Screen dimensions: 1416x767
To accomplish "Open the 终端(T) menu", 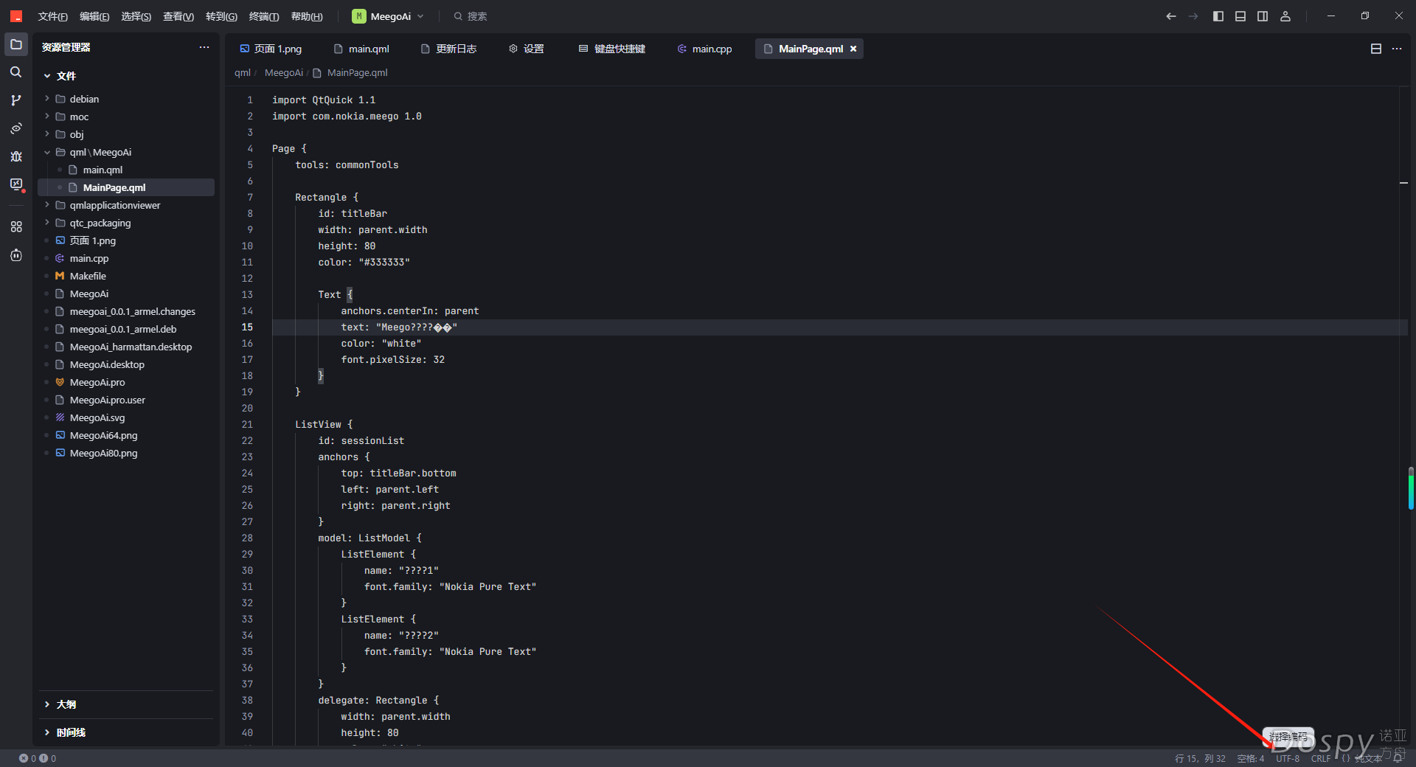I will point(264,16).
